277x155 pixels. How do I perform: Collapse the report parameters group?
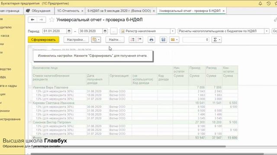(30, 47)
